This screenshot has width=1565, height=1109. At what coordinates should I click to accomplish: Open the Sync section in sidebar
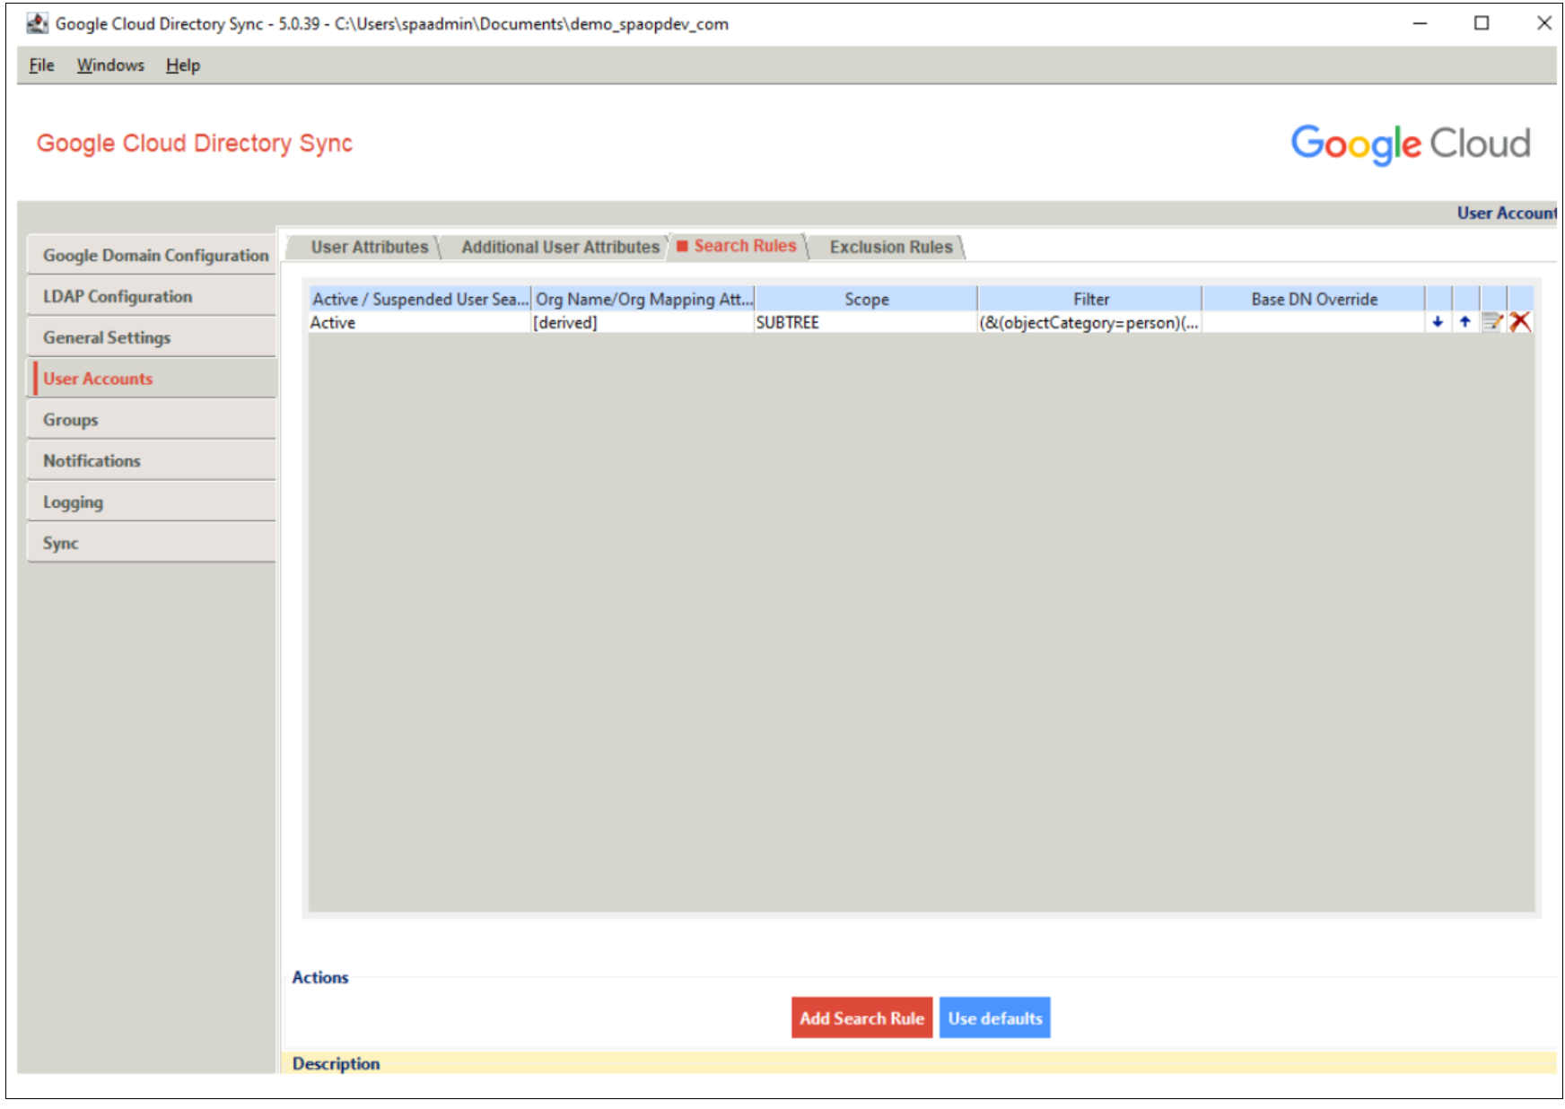61,544
